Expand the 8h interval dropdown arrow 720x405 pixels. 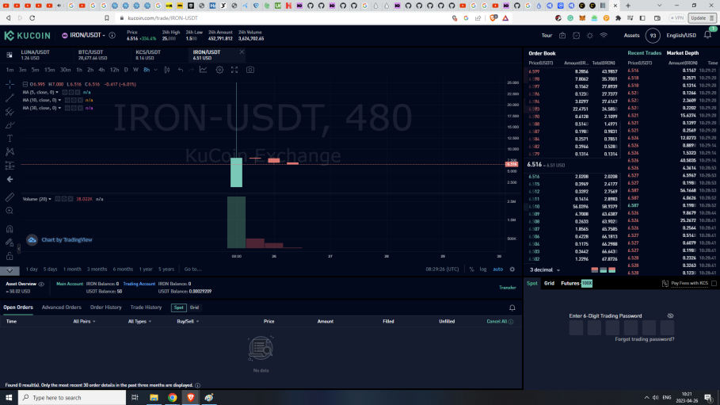point(156,70)
